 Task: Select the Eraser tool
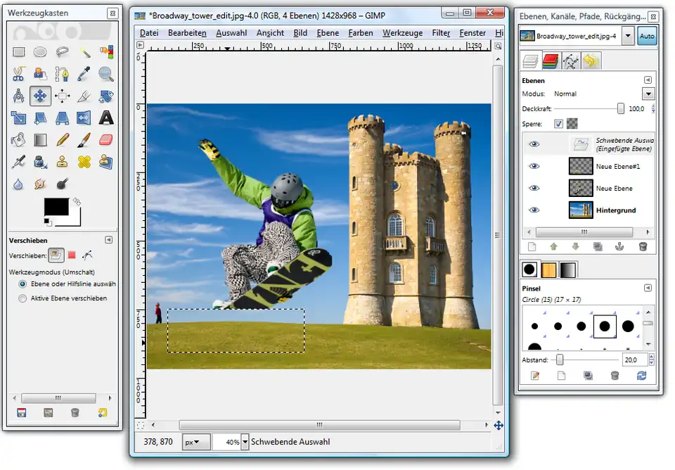click(x=106, y=139)
